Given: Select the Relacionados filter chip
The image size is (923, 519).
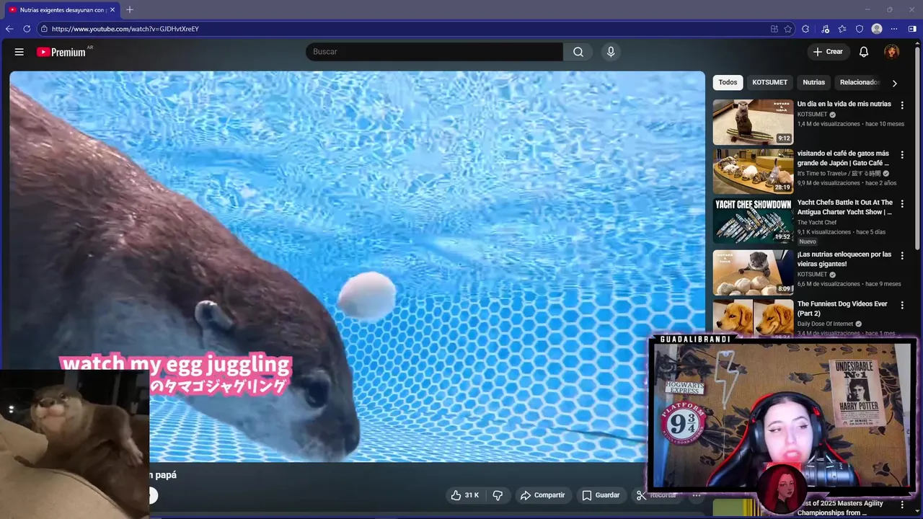Looking at the screenshot, I should (859, 82).
